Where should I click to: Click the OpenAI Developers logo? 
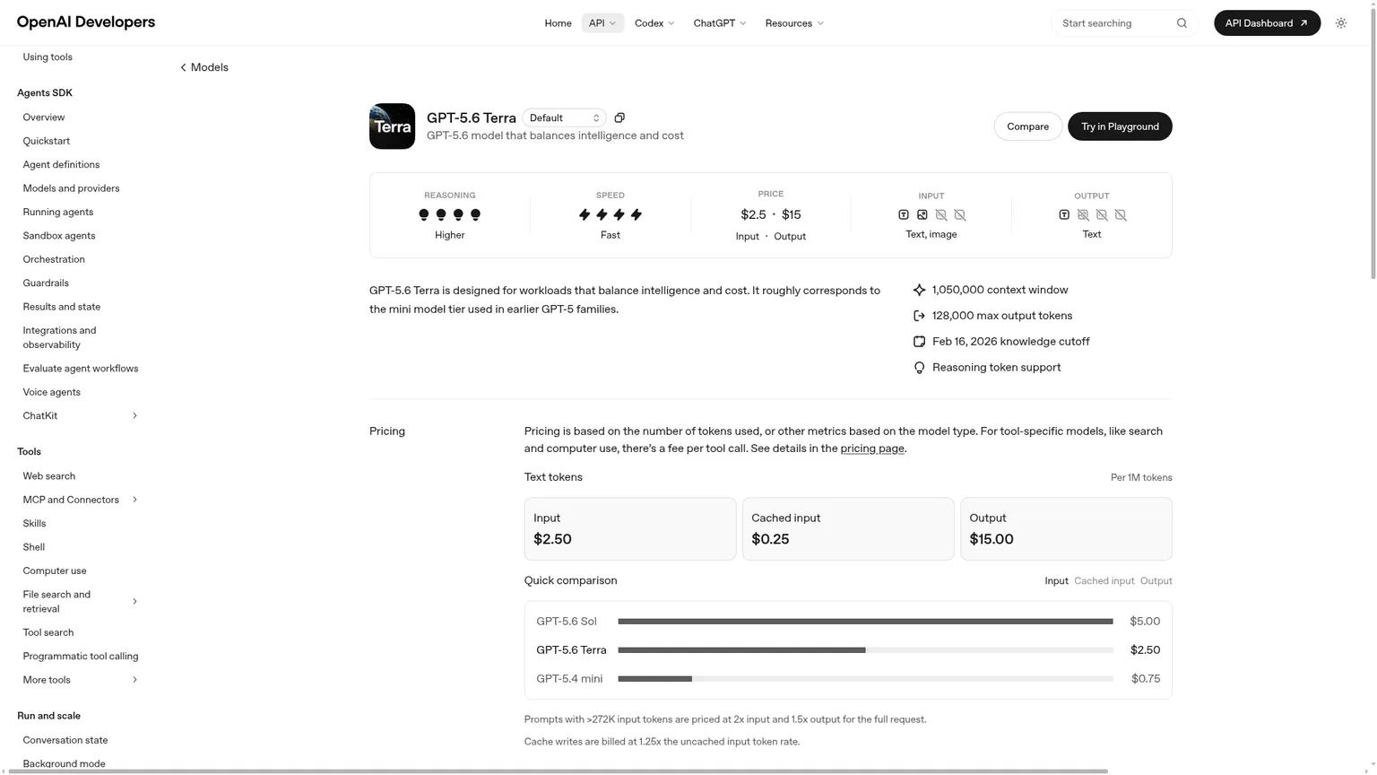pos(86,22)
